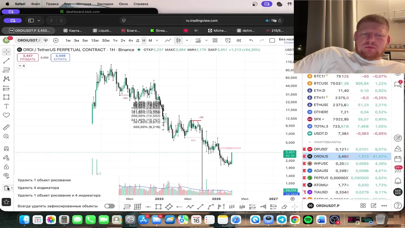
Task: Select the chart layout square icon
Action: tap(272, 40)
